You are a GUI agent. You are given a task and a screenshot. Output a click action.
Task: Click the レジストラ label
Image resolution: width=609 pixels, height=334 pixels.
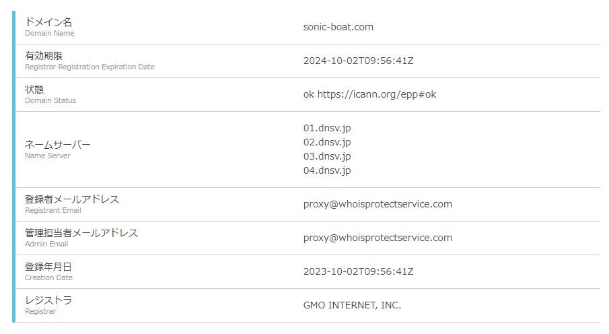tap(48, 300)
